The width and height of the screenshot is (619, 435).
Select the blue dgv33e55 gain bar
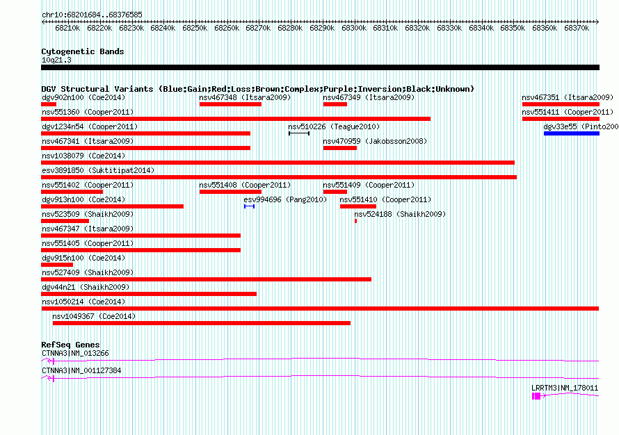572,133
